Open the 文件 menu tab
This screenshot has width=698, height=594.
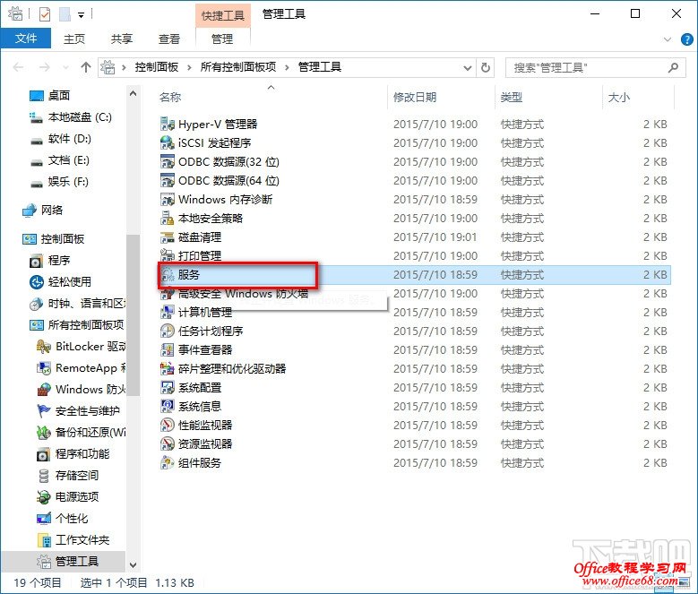tap(26, 39)
